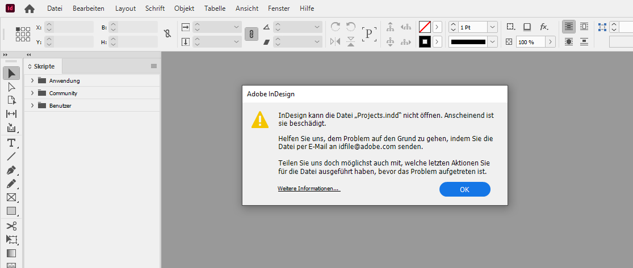
Task: Expand the Community scripts folder
Action: tap(32, 93)
